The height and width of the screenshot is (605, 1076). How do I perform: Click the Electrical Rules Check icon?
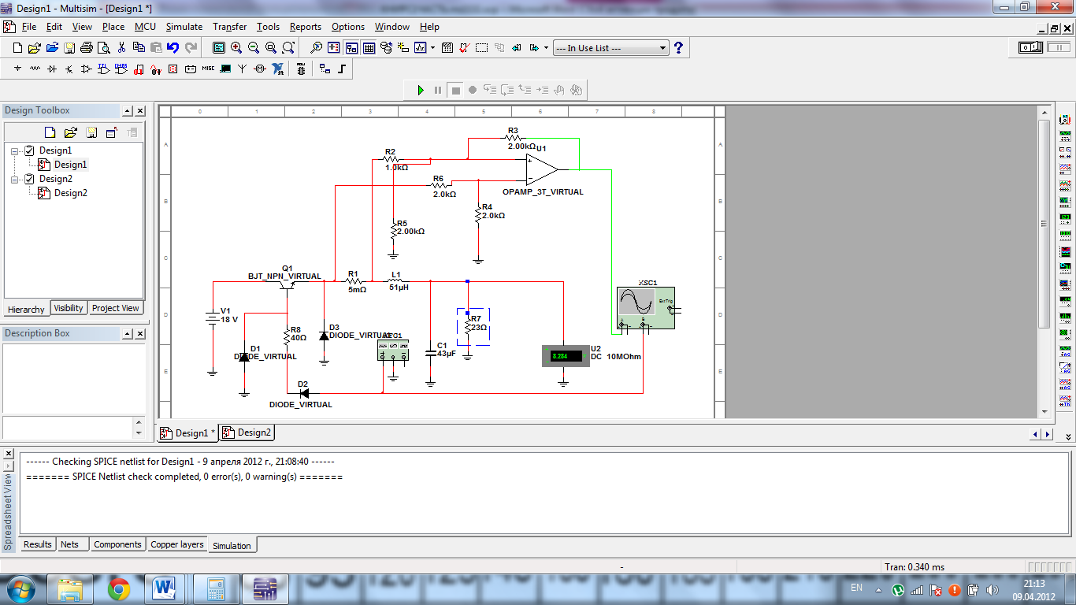click(464, 48)
